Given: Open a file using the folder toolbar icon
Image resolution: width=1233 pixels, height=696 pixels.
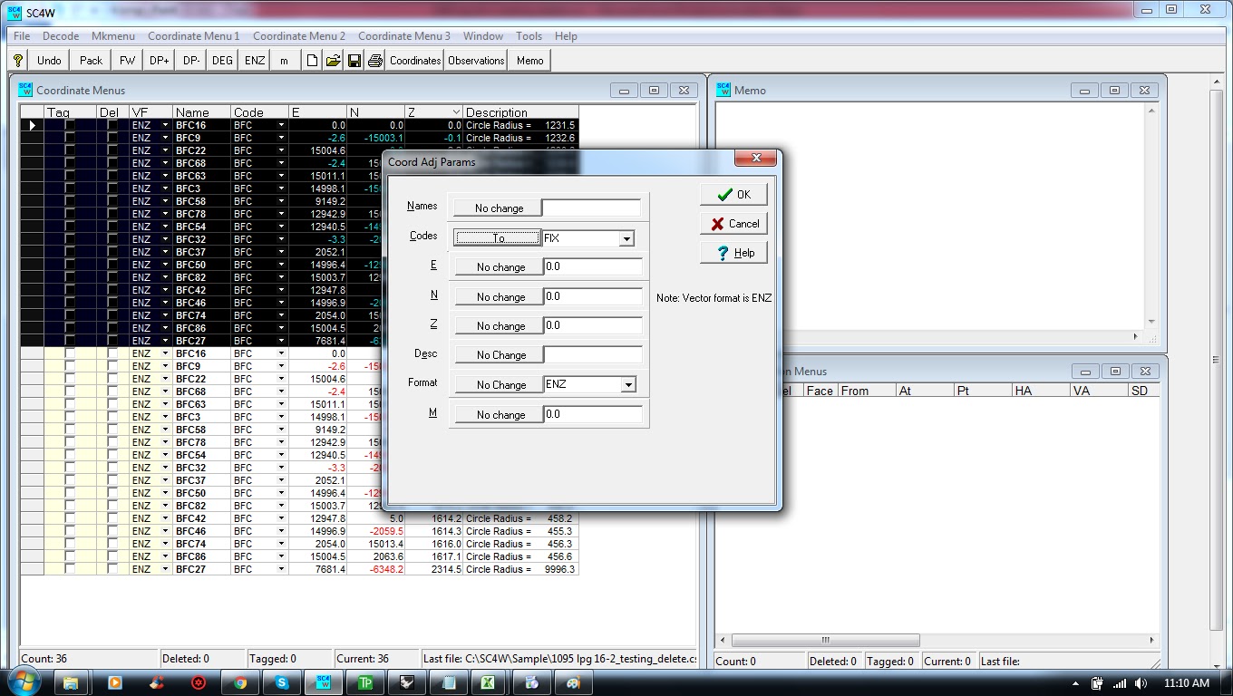Looking at the screenshot, I should [333, 60].
